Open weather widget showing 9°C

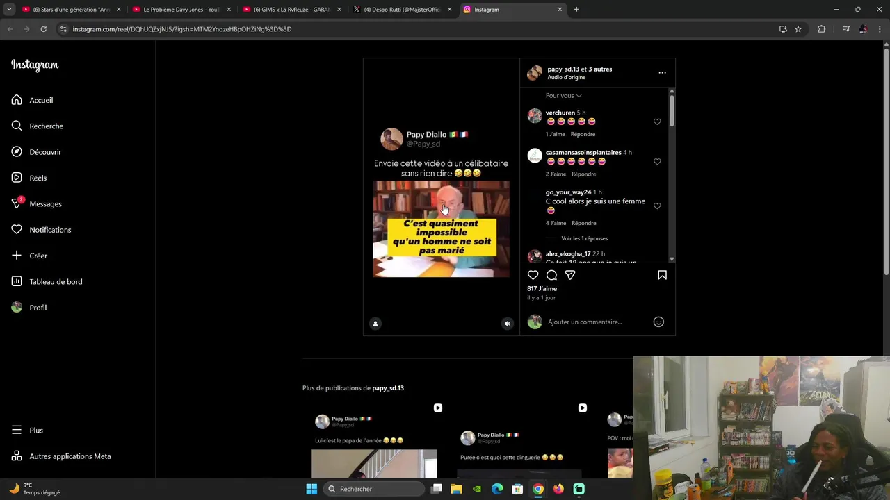click(35, 489)
